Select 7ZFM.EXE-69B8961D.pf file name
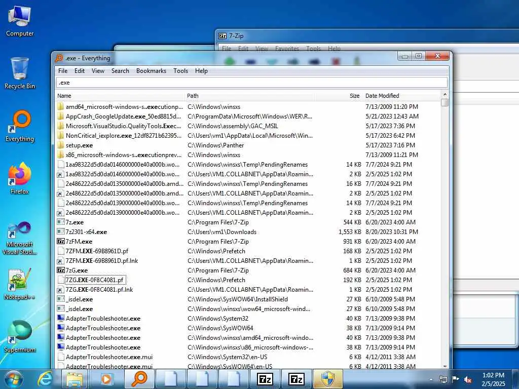The width and height of the screenshot is (519, 389). pyautogui.click(x=97, y=251)
